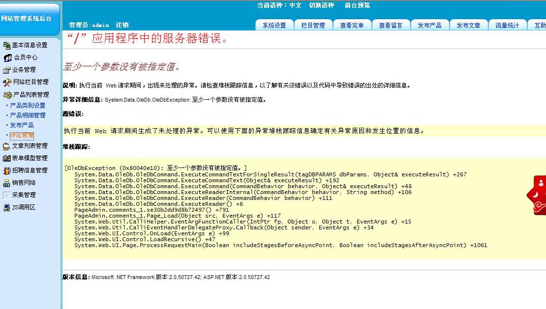Click the 基本信息设置 sidebar icon
The width and height of the screenshot is (546, 309).
click(x=6, y=45)
